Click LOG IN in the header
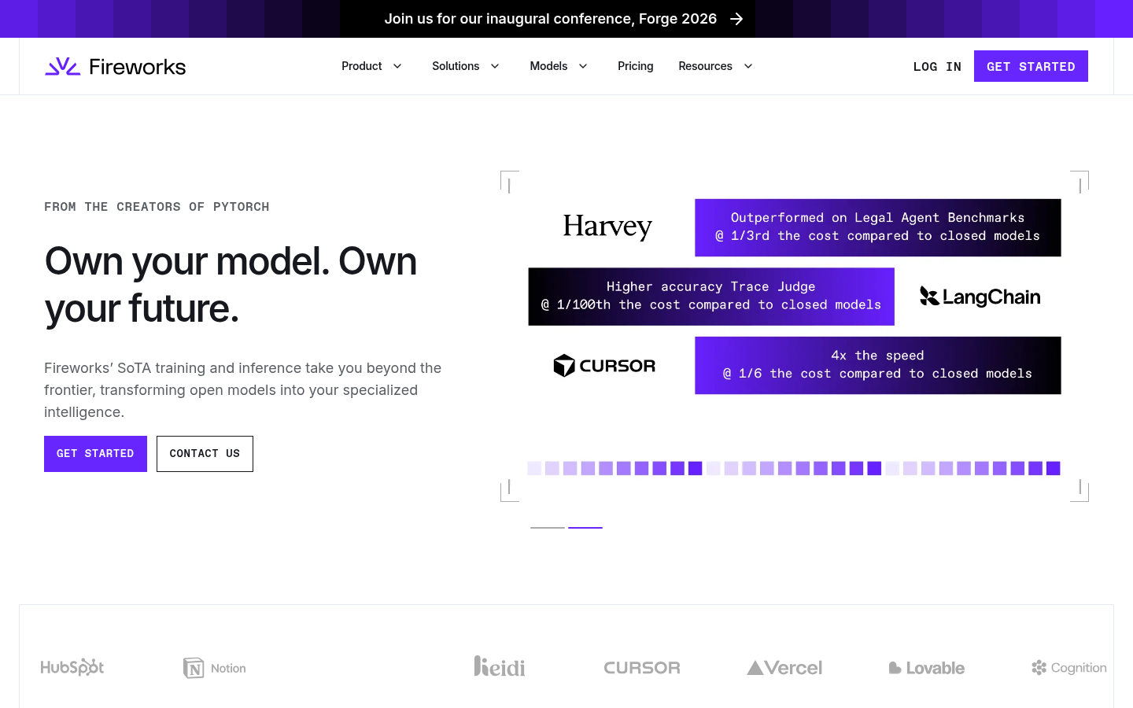This screenshot has width=1133, height=708. coord(937,67)
